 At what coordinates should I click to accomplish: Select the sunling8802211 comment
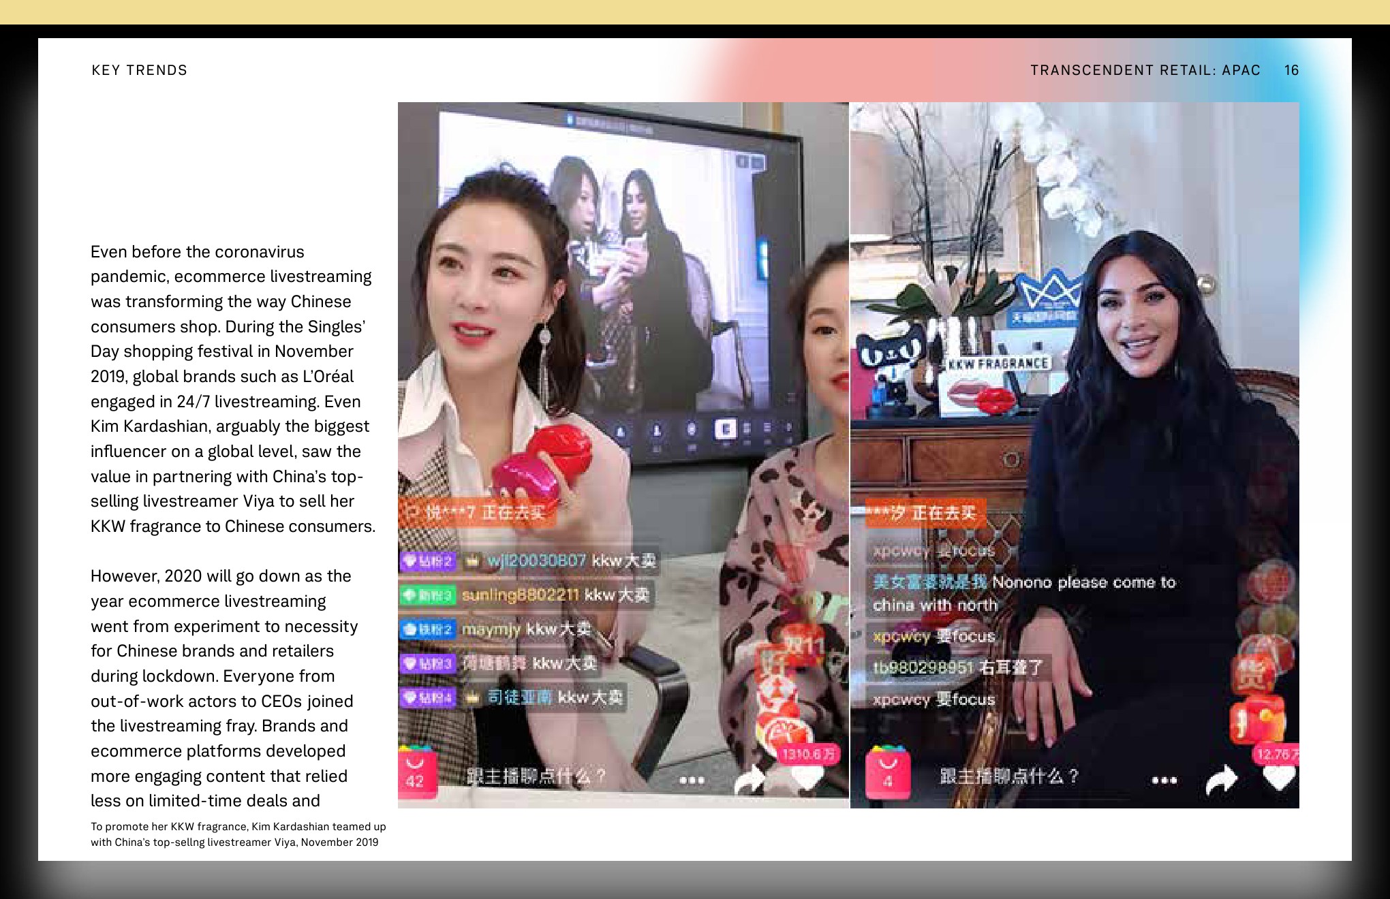(526, 595)
